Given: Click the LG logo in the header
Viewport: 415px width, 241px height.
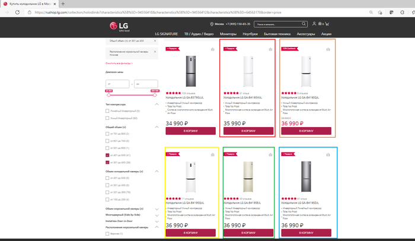Looking at the screenshot, I should (116, 25).
